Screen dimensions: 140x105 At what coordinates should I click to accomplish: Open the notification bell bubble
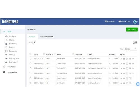[x=138, y=84]
